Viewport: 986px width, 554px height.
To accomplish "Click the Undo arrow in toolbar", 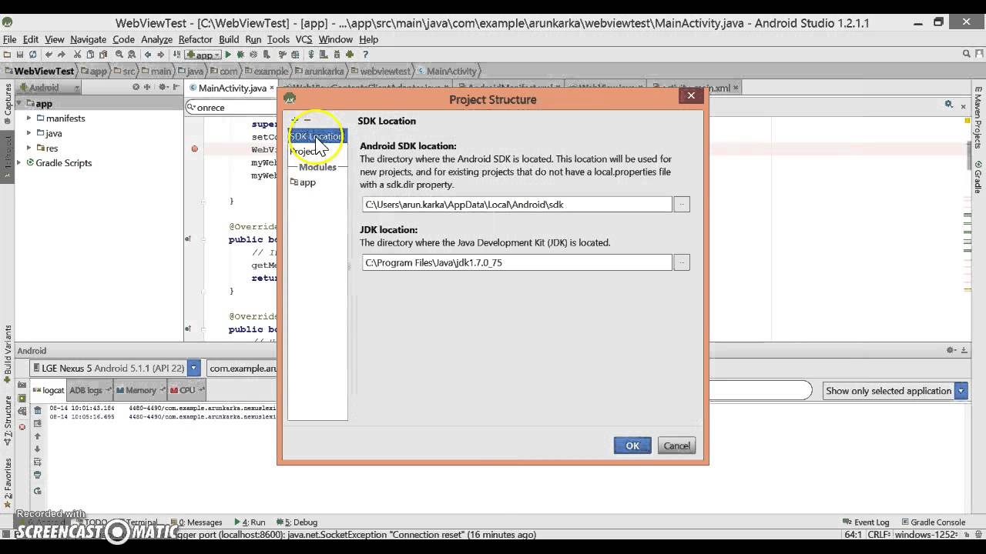I will coord(49,55).
